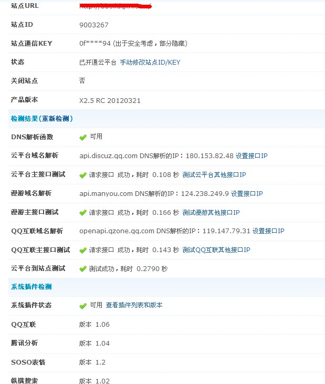The height and width of the screenshot is (384, 325).
Task: Click 纵横搜索 版本 1.02 value
Action: [94, 381]
